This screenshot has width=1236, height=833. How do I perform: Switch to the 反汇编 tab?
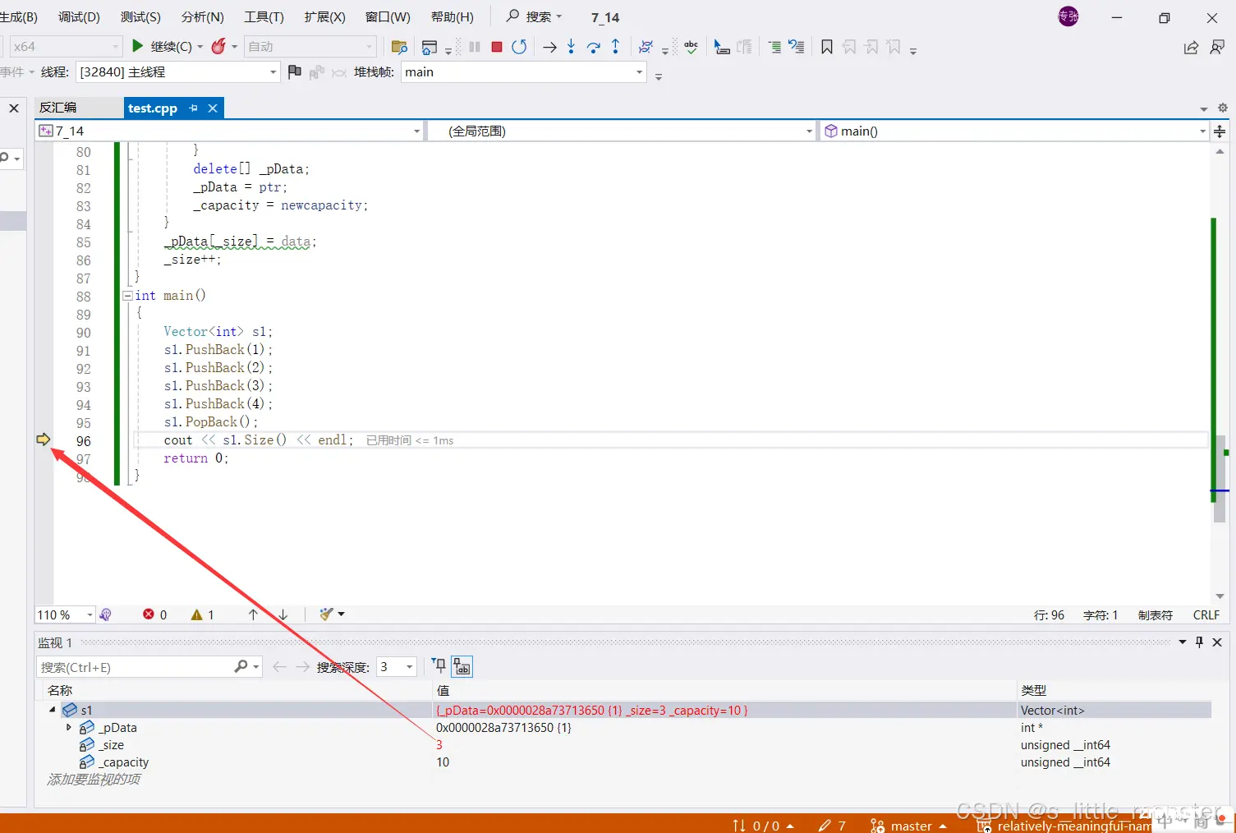(x=58, y=108)
